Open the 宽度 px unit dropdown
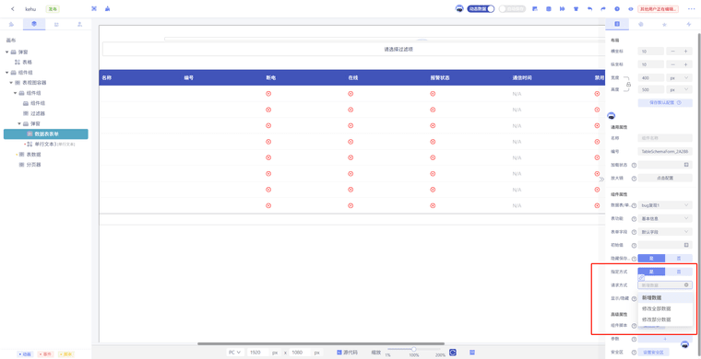The height and width of the screenshot is (359, 701). pos(679,77)
